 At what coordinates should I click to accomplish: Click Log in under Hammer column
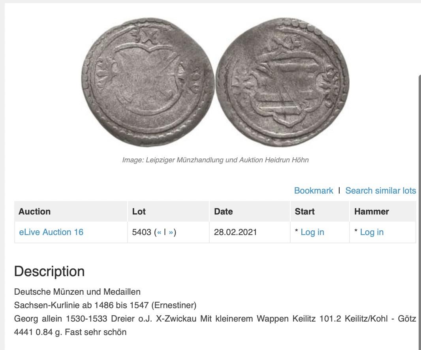pos(372,232)
